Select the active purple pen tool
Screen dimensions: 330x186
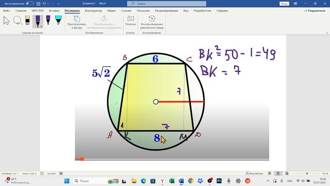tap(38, 21)
